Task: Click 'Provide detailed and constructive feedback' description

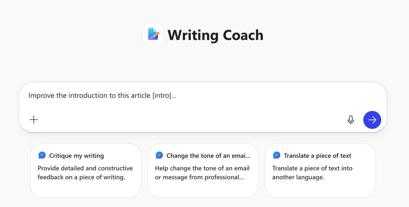Action: click(85, 173)
